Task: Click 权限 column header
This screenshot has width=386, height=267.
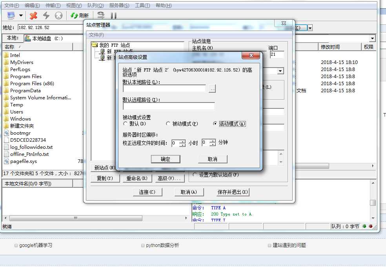Action: click(x=368, y=47)
